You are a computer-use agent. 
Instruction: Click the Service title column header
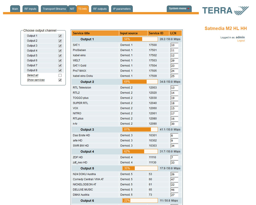(81, 33)
